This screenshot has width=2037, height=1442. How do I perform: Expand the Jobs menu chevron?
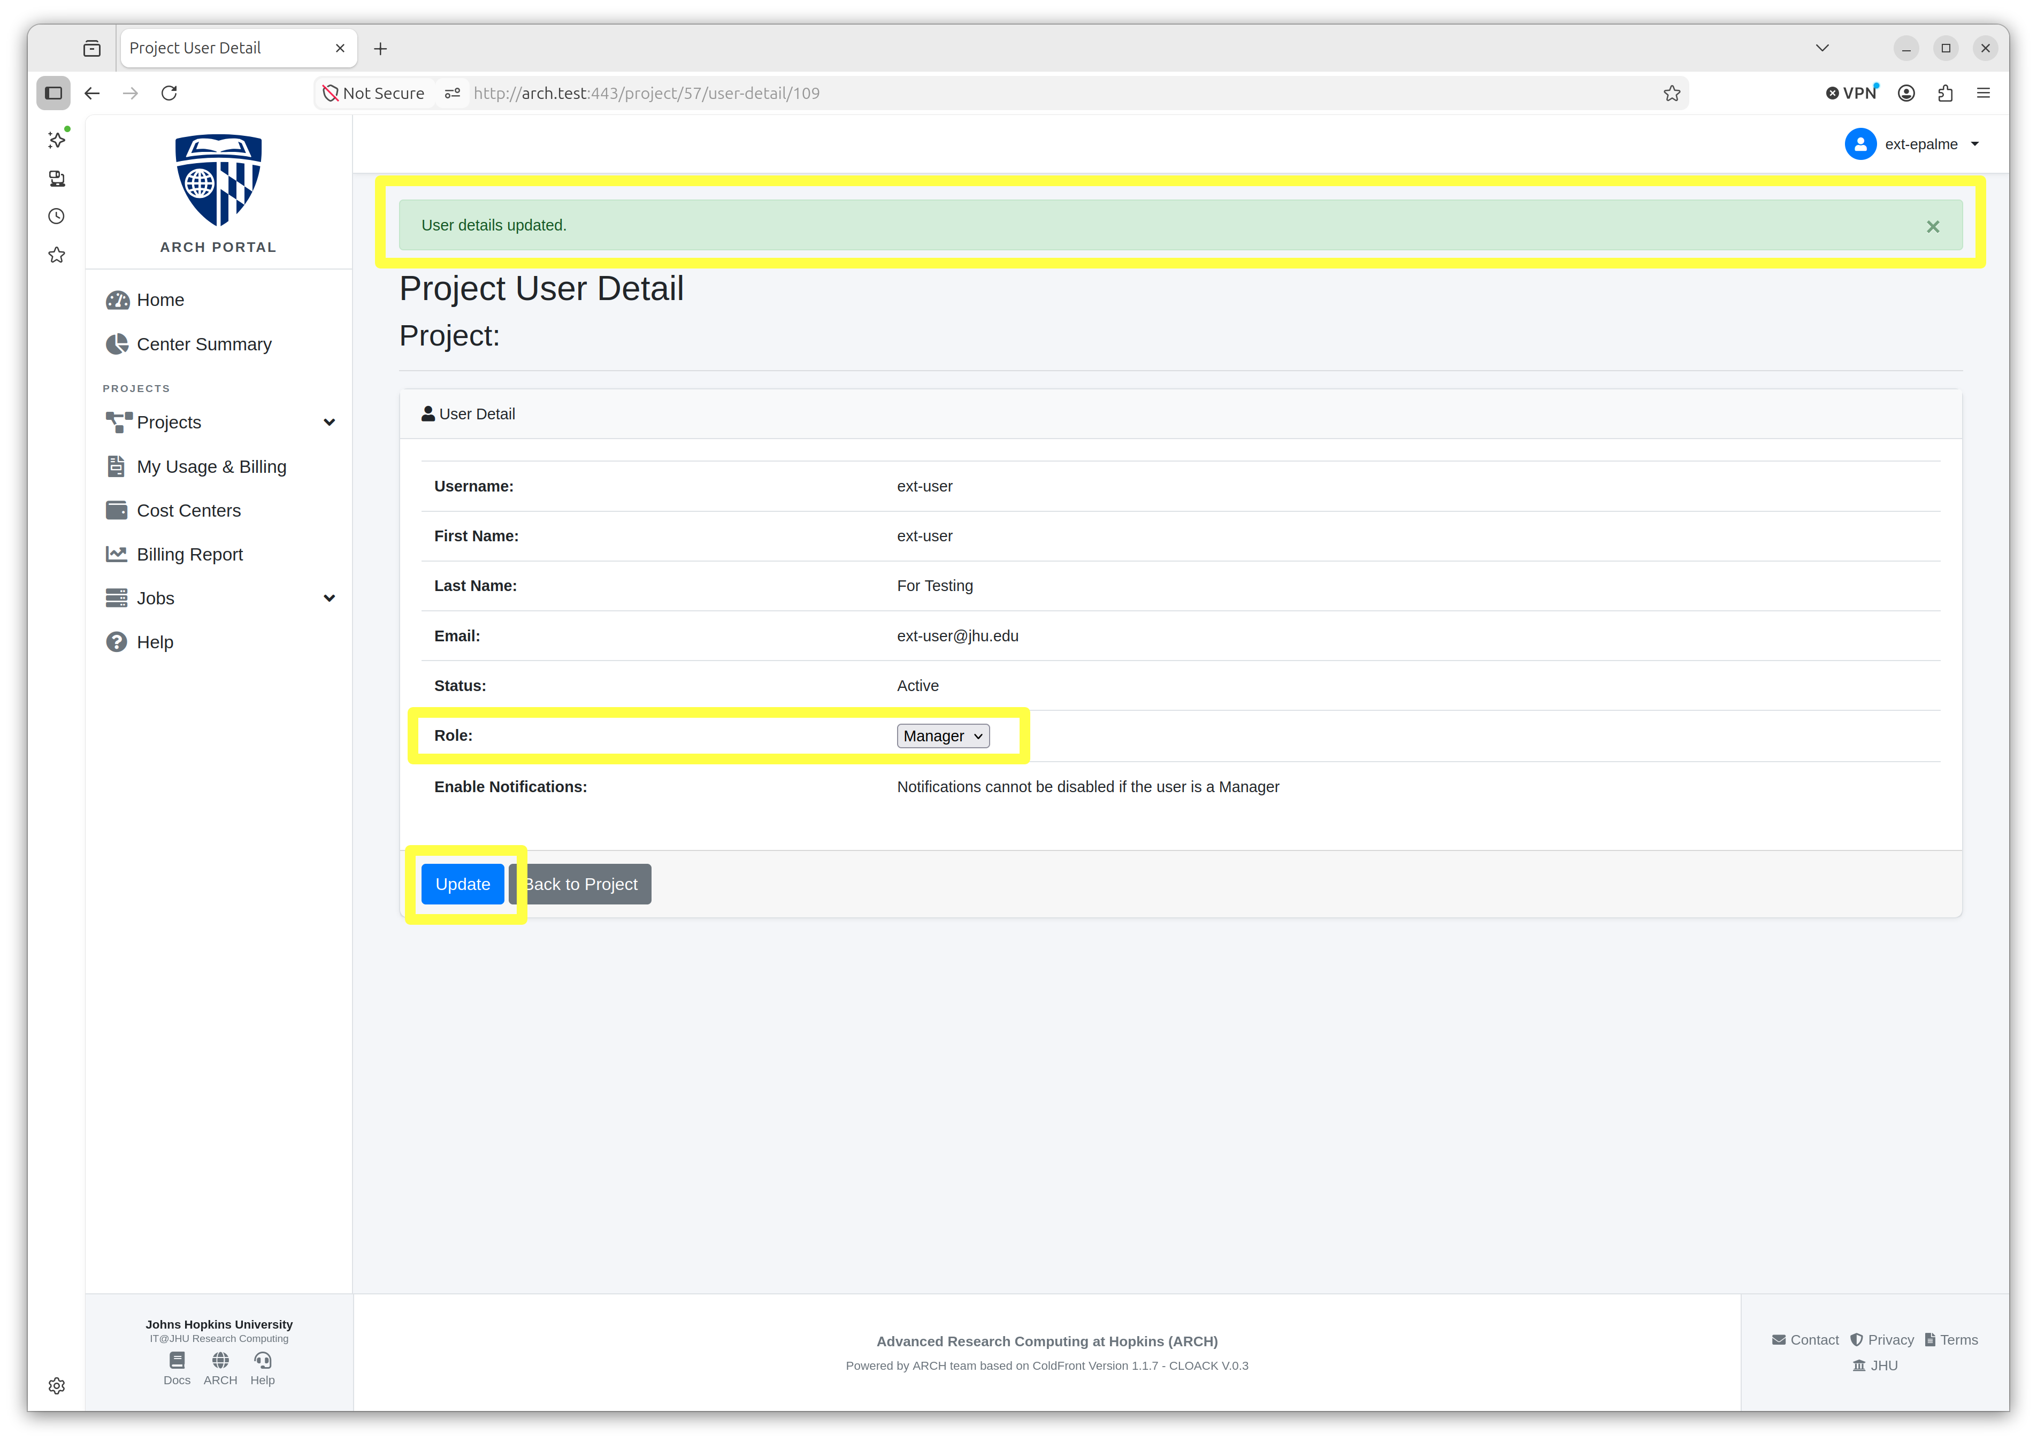pos(330,599)
